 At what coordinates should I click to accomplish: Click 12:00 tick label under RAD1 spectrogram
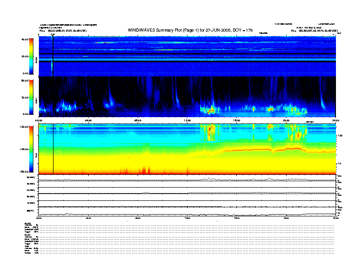(x=187, y=120)
